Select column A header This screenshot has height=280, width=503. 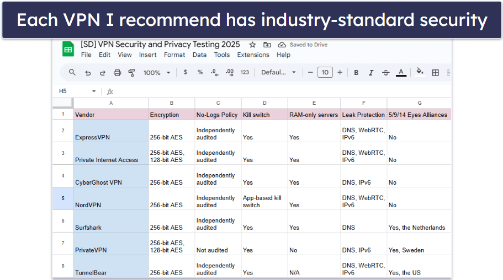pos(111,103)
